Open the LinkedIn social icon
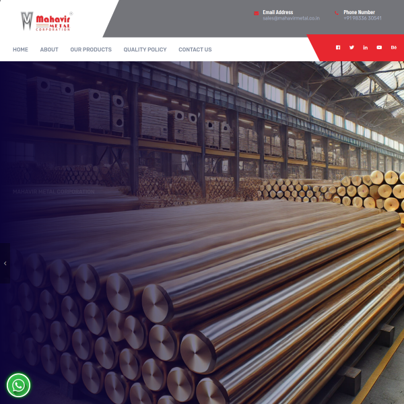 [366, 48]
